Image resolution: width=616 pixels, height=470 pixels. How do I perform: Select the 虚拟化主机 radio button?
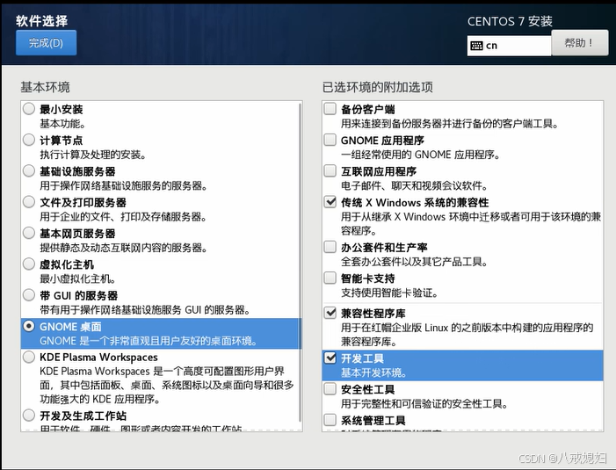tap(29, 264)
